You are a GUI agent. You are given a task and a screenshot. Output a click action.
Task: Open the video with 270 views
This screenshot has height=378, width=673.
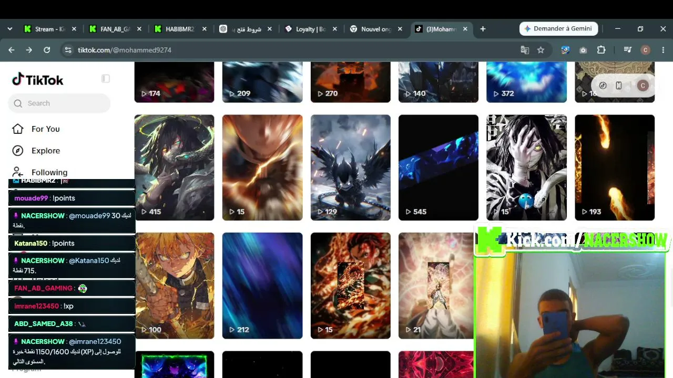[351, 82]
